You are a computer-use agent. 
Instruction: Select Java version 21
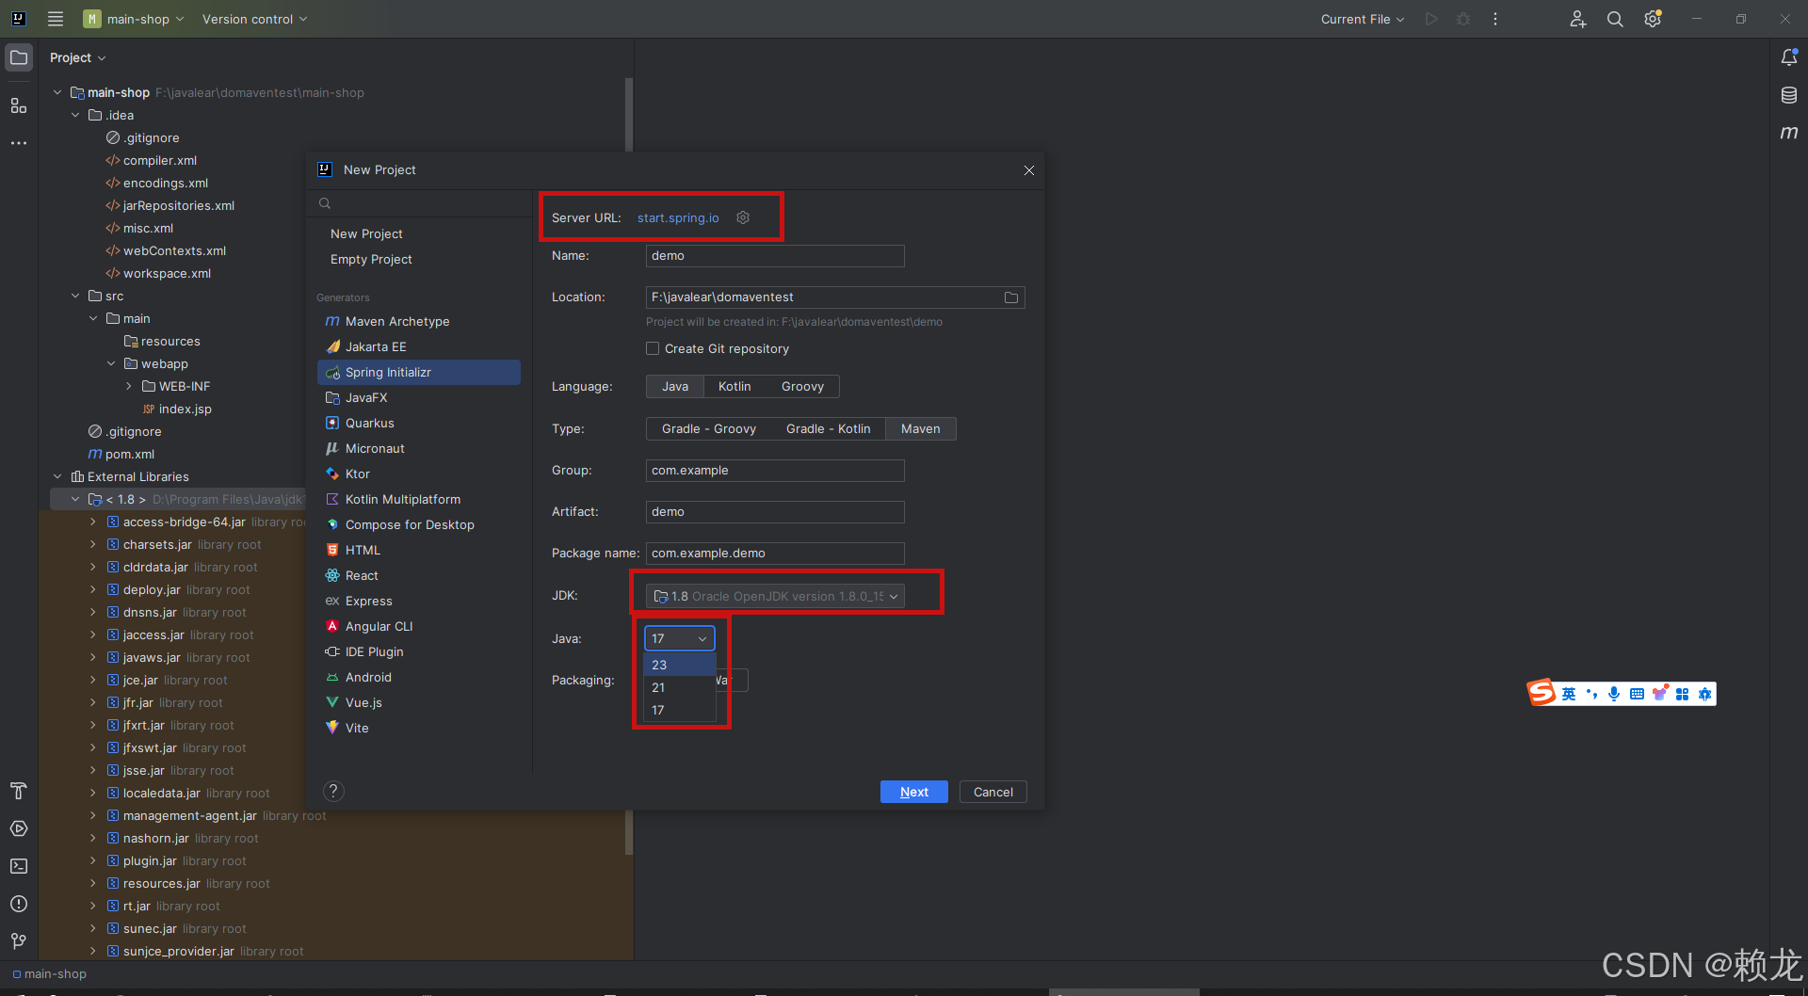coord(679,687)
